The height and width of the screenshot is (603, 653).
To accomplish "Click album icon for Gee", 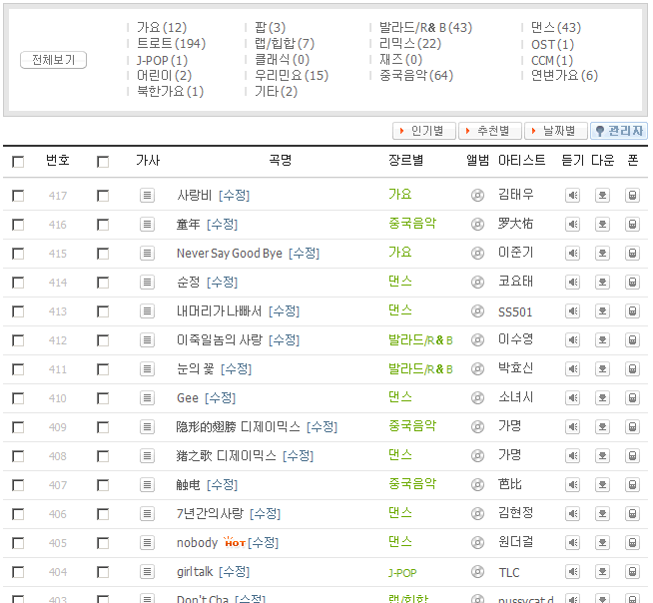I will pyautogui.click(x=477, y=398).
